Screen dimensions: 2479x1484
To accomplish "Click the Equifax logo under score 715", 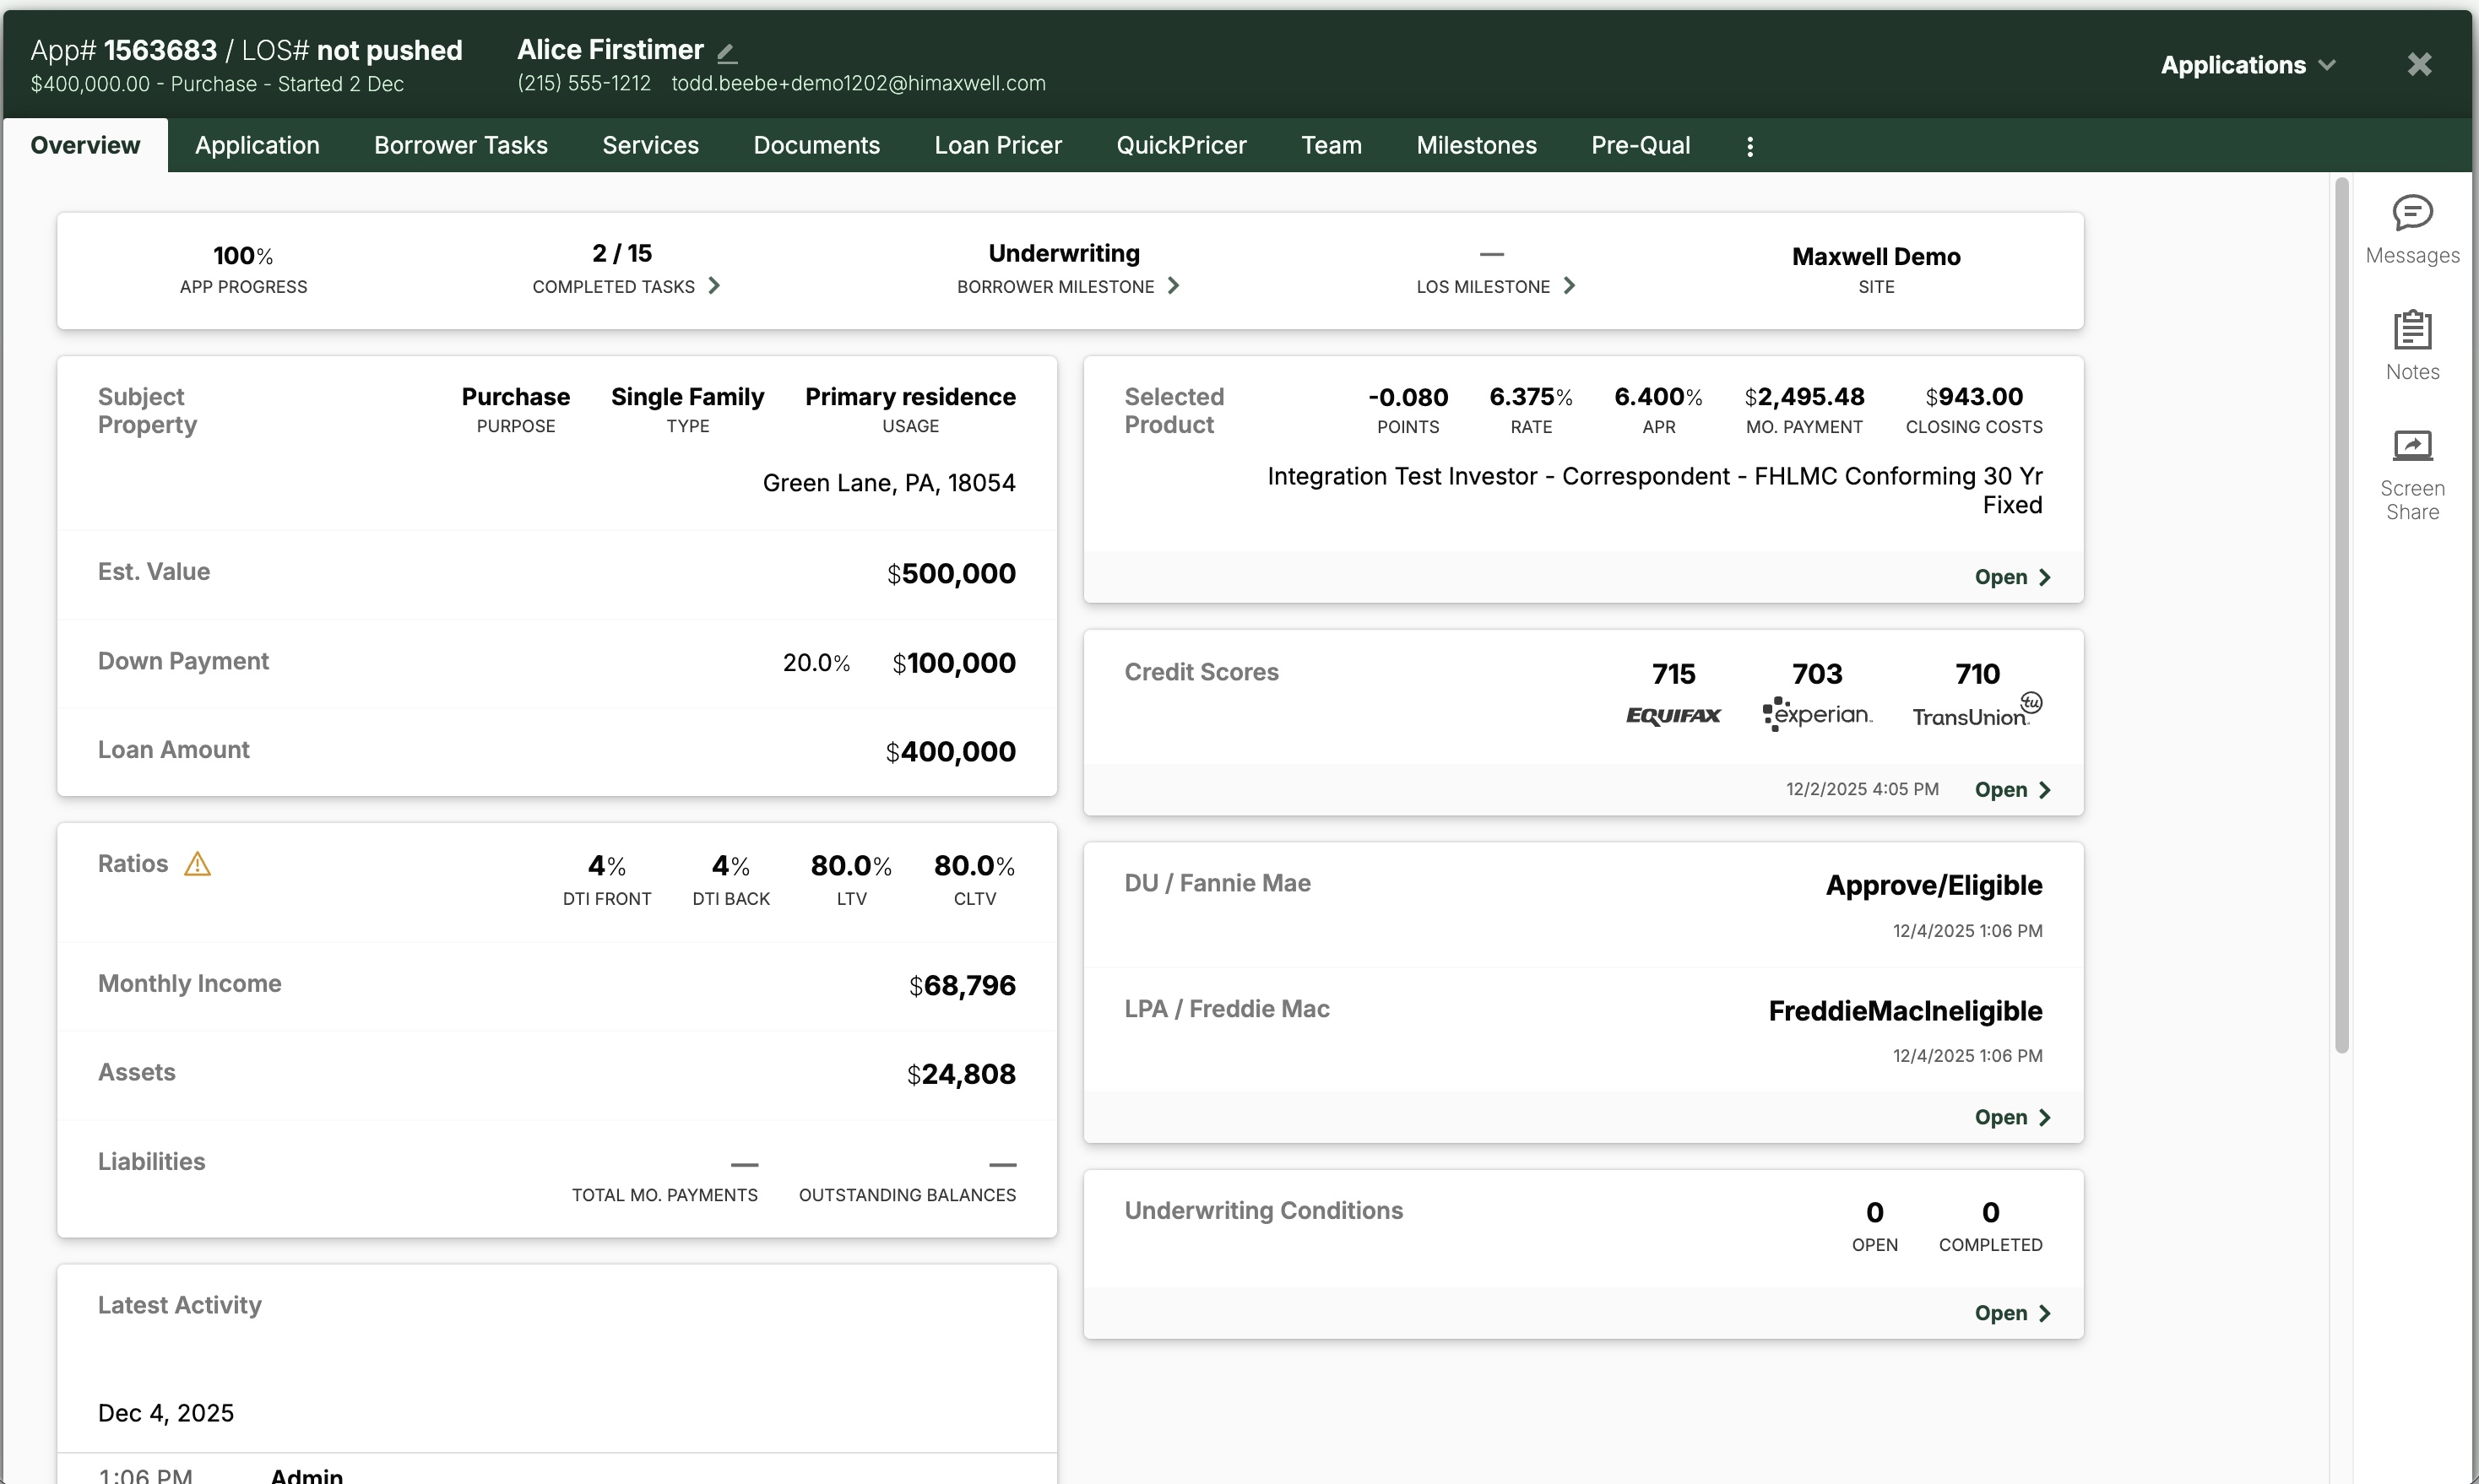I will click(1673, 715).
